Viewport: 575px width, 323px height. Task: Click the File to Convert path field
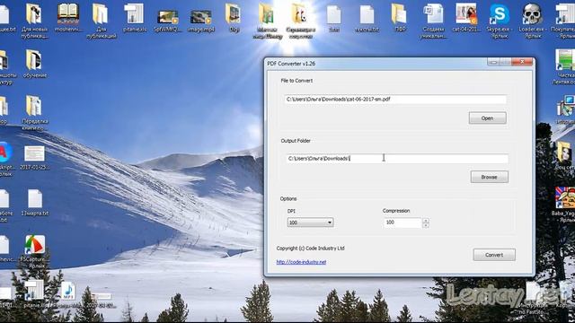point(395,100)
